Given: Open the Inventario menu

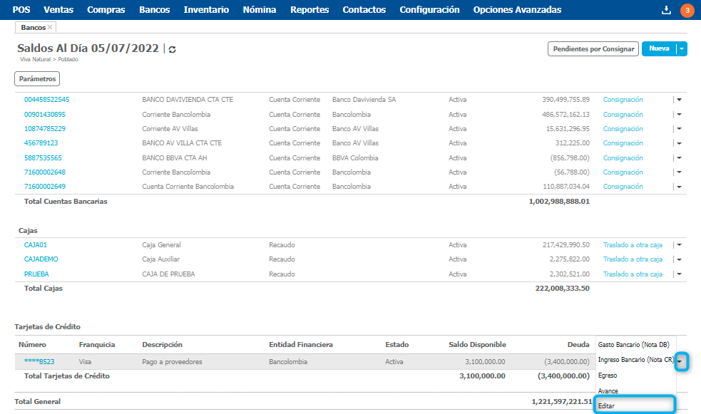Looking at the screenshot, I should [206, 10].
